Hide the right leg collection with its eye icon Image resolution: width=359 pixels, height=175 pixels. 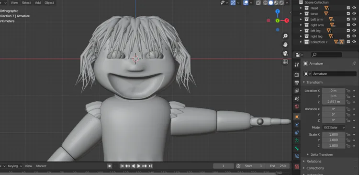tap(354, 36)
